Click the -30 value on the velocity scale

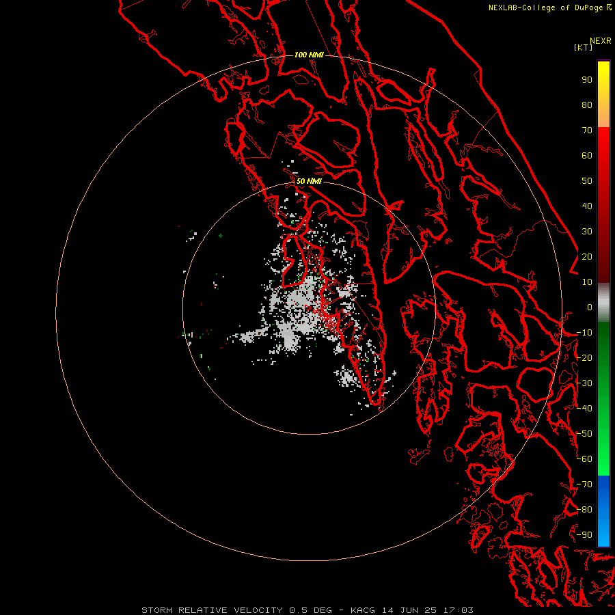[x=584, y=383]
